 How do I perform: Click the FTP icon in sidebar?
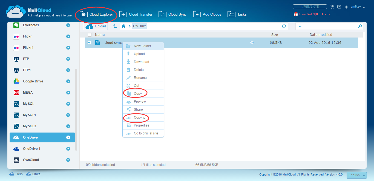(16, 59)
